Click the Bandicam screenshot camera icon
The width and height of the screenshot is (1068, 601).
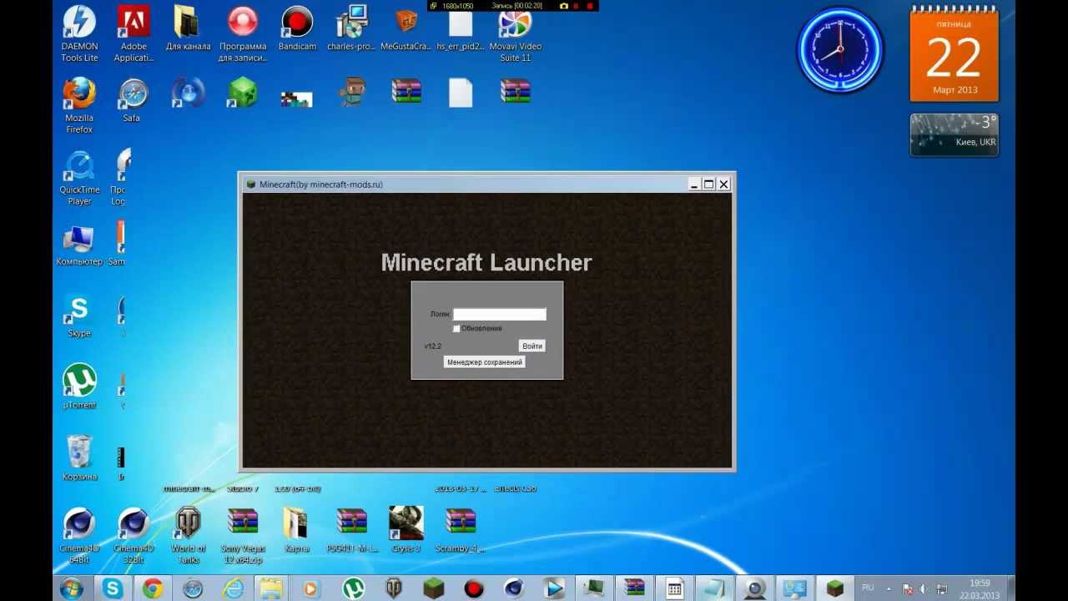[564, 6]
